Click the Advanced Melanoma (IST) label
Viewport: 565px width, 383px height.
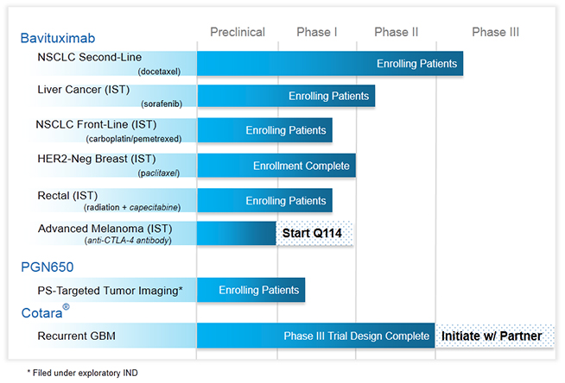(105, 229)
